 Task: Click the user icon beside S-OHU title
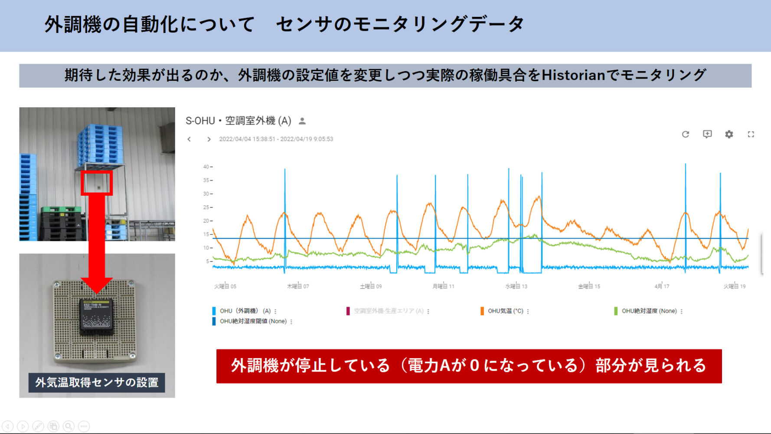302,121
